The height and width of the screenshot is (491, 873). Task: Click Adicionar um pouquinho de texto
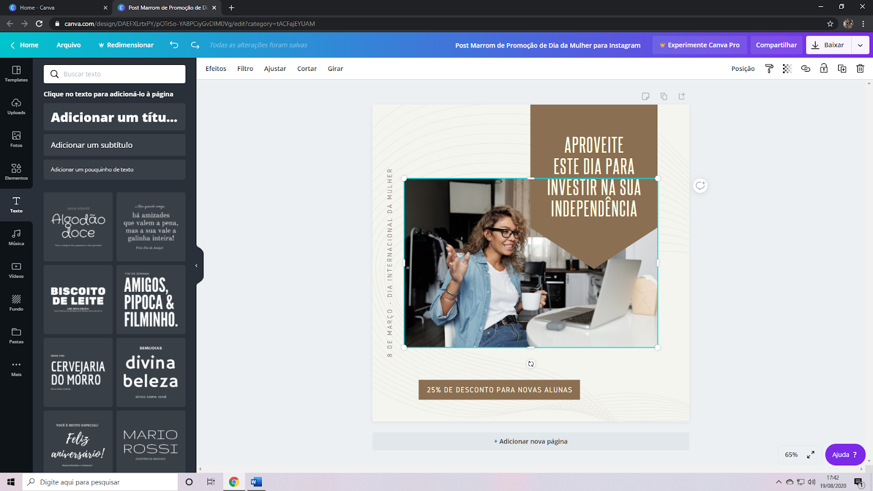(x=115, y=170)
